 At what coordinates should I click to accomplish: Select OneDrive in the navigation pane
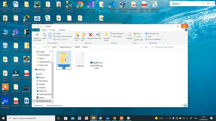pyautogui.click(x=41, y=70)
